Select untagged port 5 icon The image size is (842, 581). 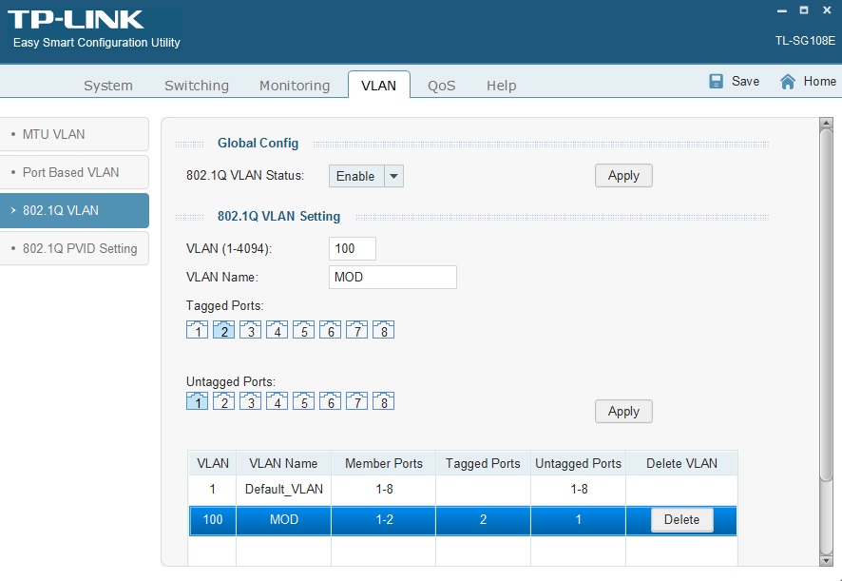tap(303, 400)
